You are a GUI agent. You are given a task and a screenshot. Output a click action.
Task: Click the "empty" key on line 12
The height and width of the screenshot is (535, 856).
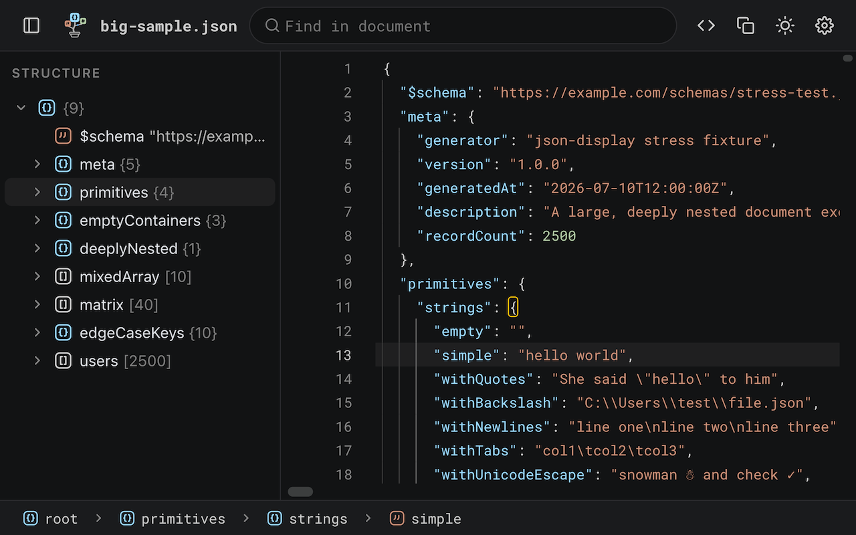(x=463, y=332)
